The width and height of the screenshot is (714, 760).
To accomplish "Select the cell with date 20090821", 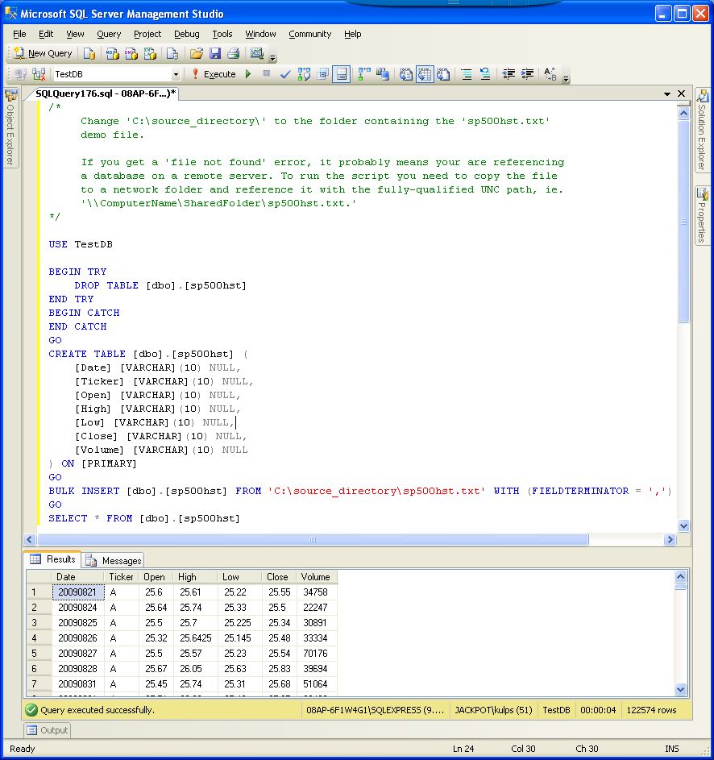I will (77, 592).
